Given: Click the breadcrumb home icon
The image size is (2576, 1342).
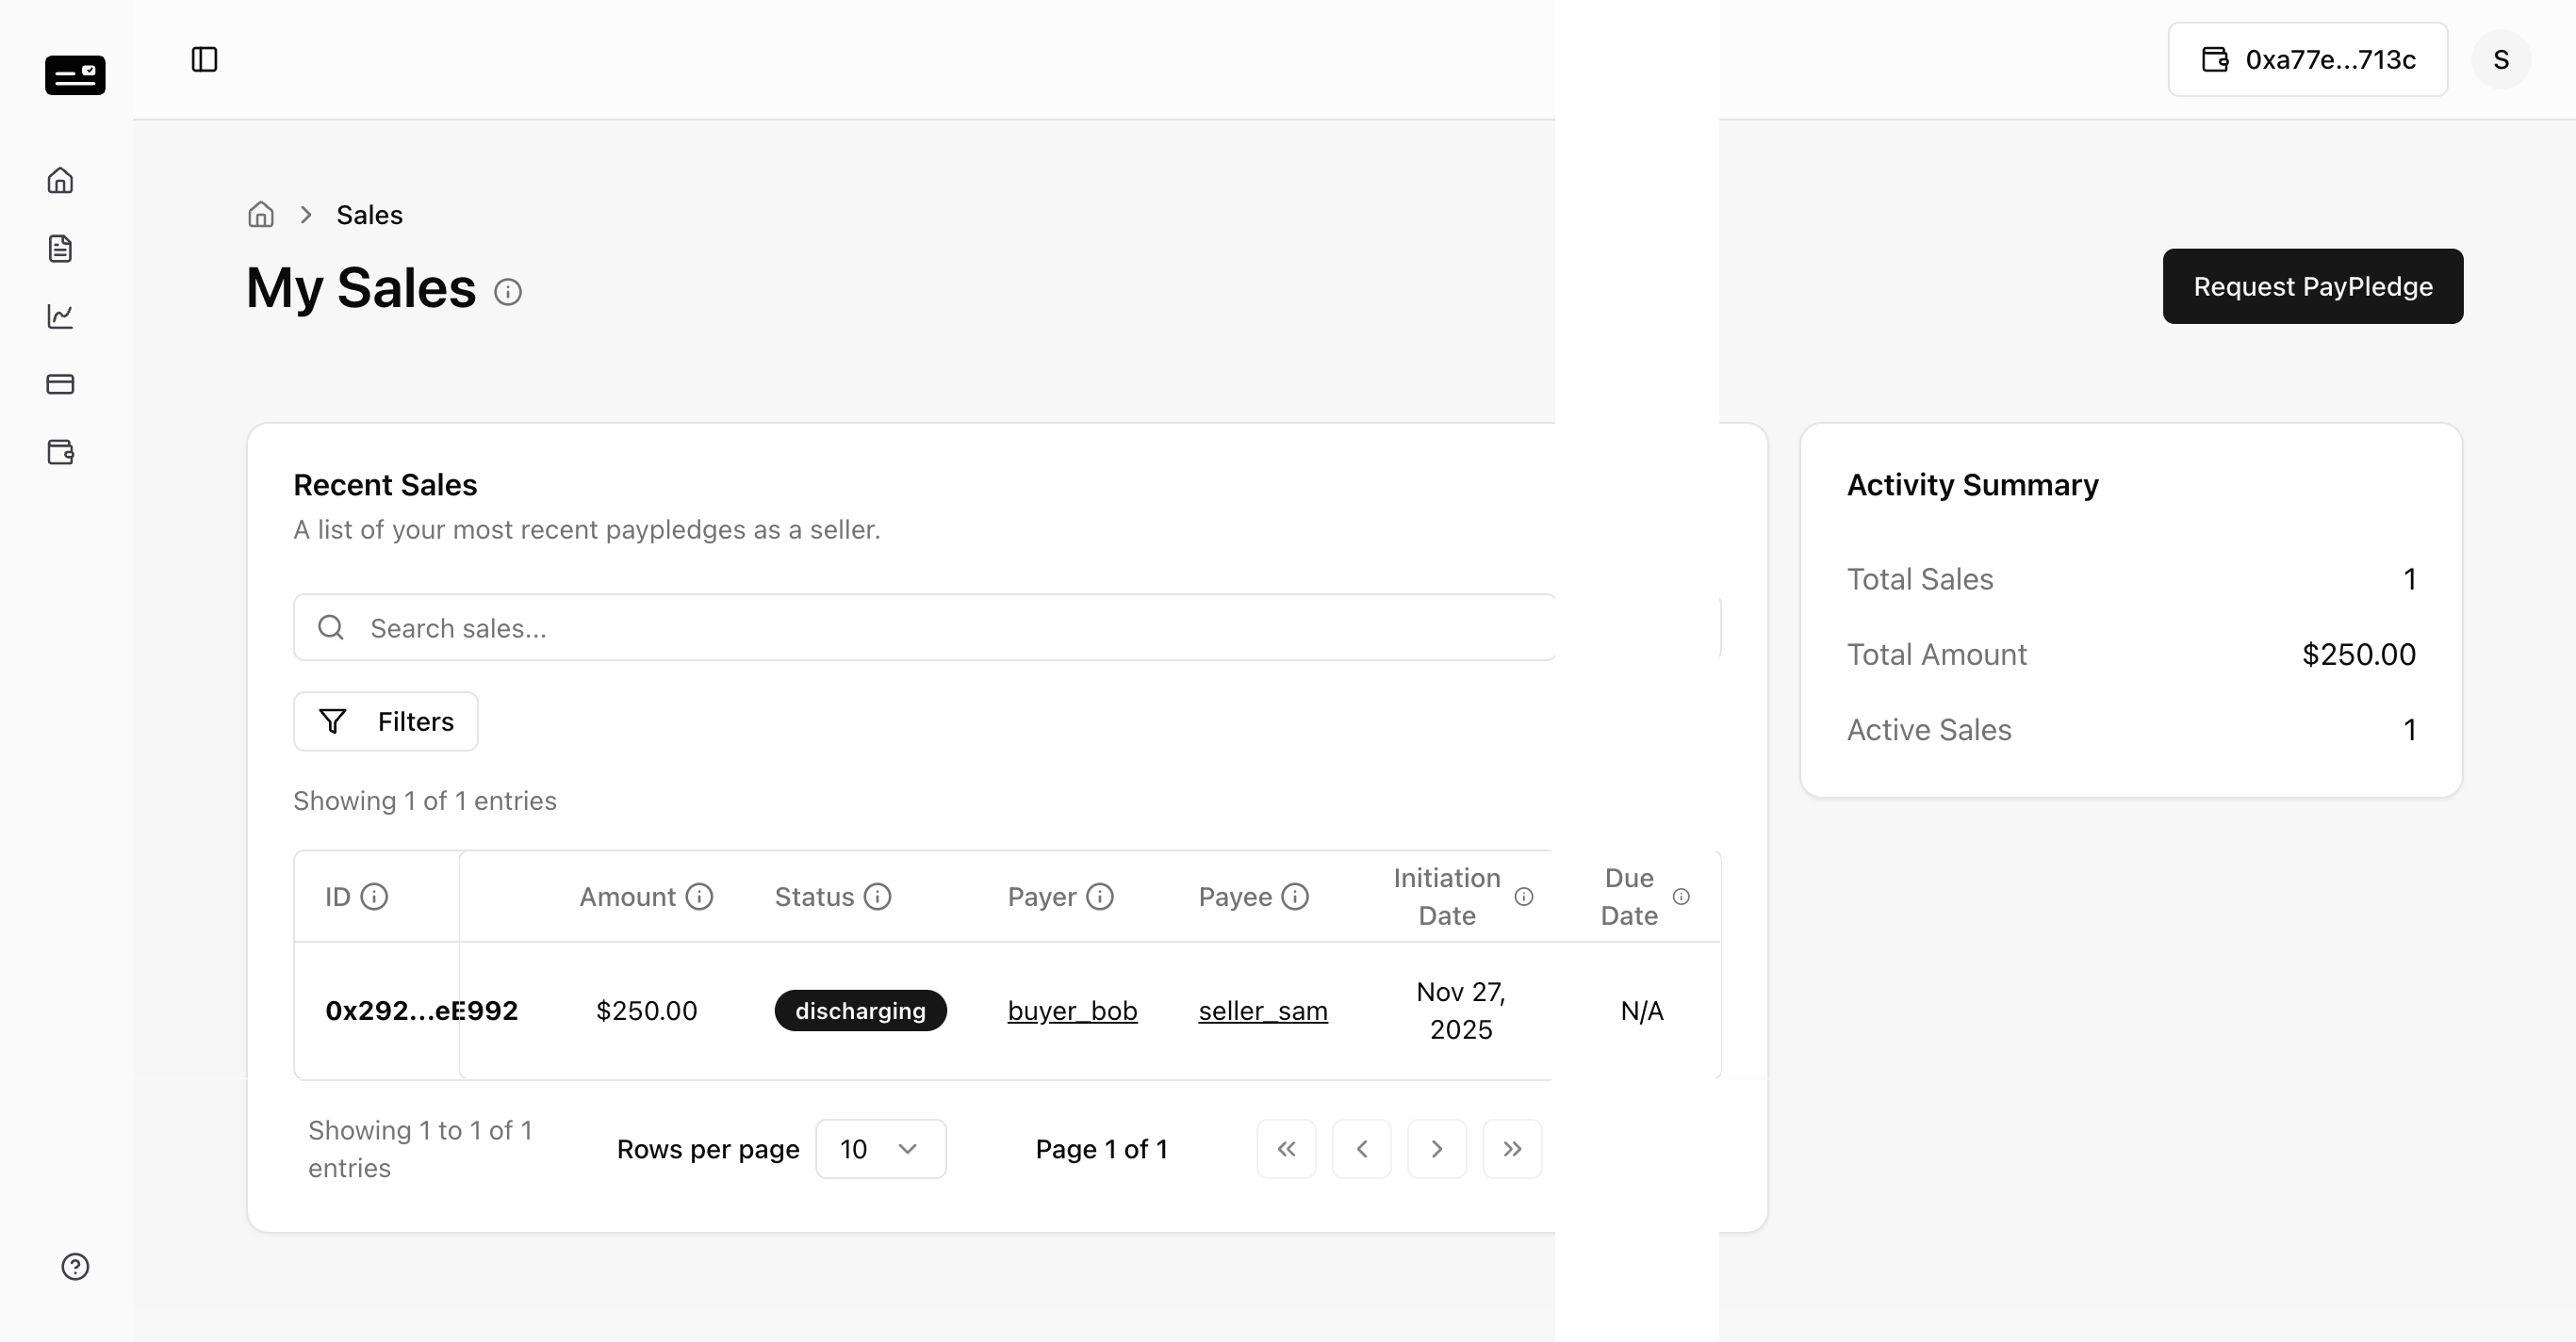Looking at the screenshot, I should click(x=261, y=215).
